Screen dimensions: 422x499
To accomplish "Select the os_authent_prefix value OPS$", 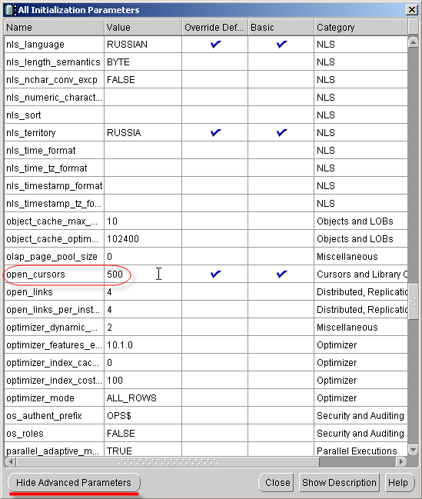I will (118, 416).
